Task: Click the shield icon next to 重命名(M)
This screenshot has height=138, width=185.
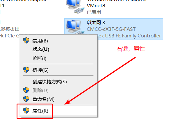Action: click(x=26, y=99)
